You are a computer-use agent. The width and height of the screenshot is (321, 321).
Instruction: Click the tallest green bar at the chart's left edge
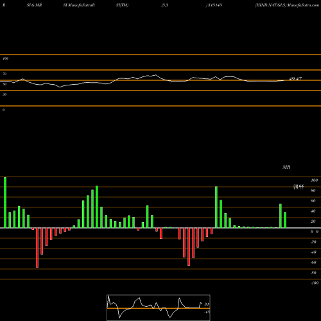pyautogui.click(x=5, y=202)
